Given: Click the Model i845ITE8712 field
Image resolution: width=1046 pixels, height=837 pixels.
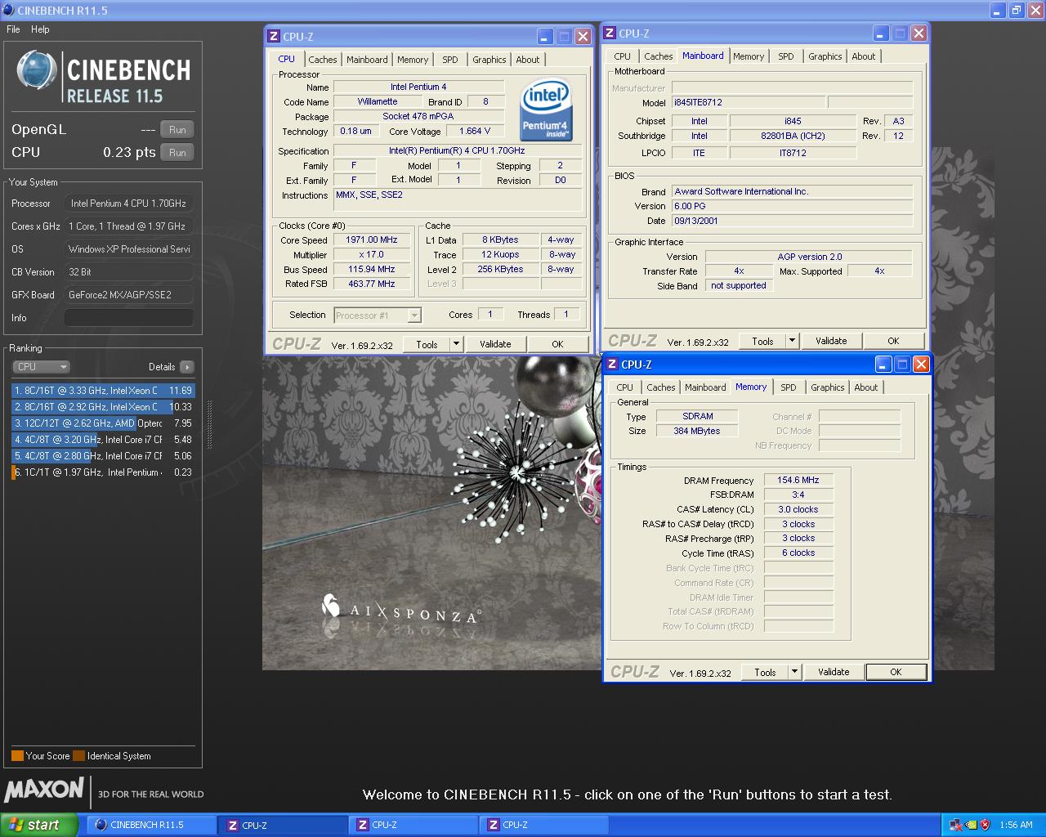Looking at the screenshot, I should 748,103.
